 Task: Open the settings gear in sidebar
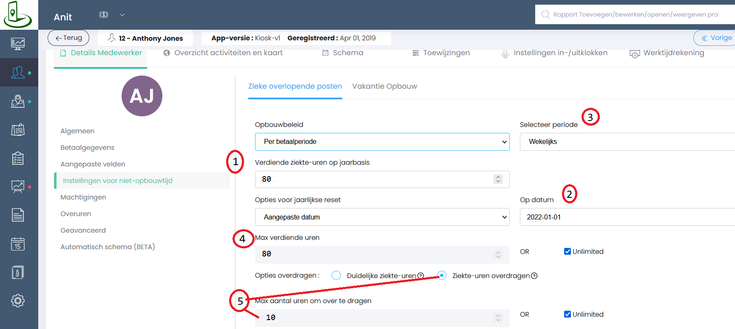pos(18,301)
